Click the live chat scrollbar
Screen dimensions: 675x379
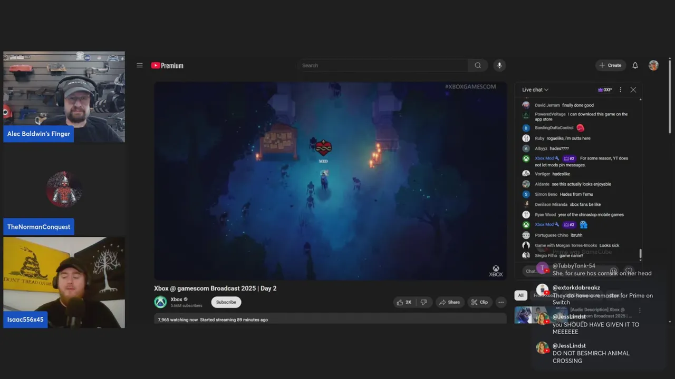click(640, 254)
